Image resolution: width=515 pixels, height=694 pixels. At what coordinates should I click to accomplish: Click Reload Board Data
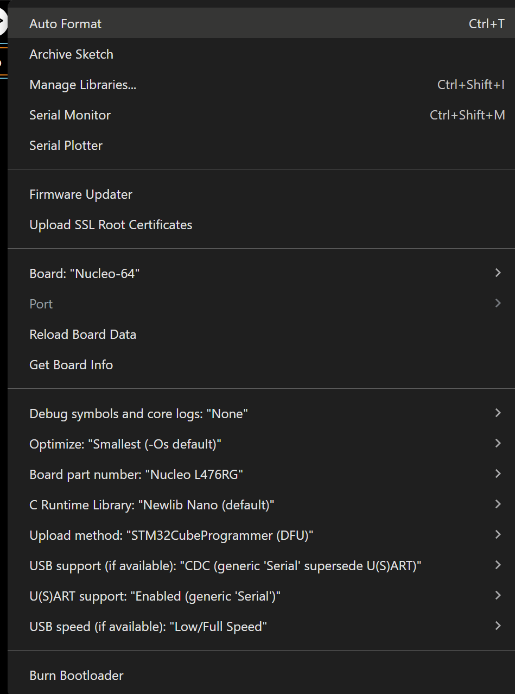click(x=82, y=335)
